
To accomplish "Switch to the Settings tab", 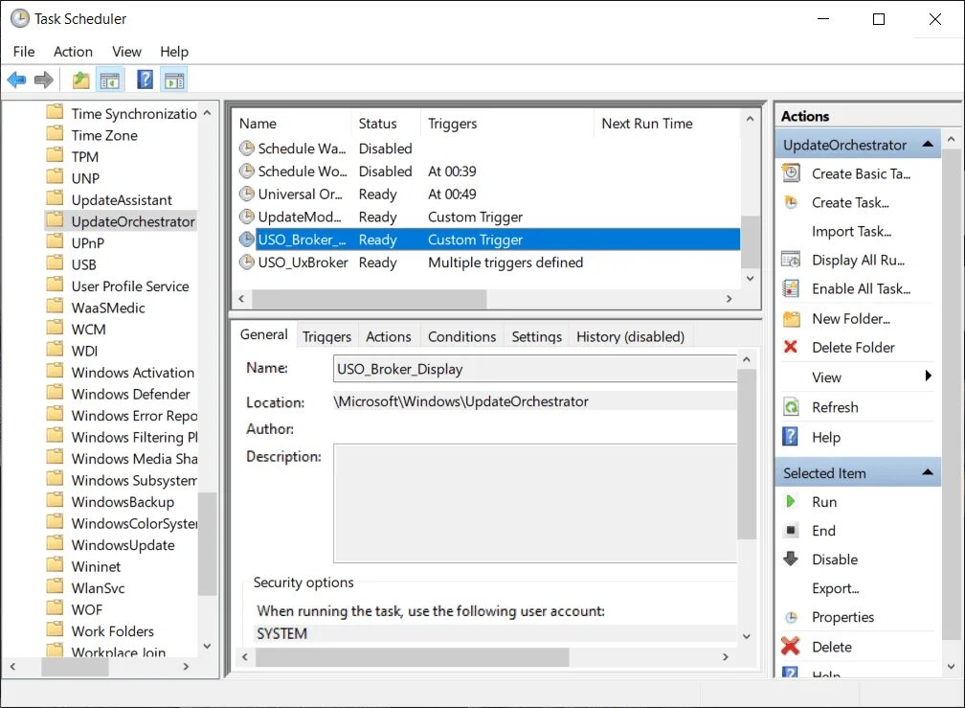I will [x=537, y=336].
